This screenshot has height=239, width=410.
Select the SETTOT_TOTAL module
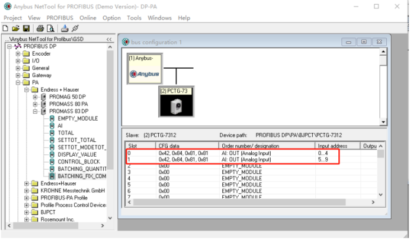tap(77, 140)
